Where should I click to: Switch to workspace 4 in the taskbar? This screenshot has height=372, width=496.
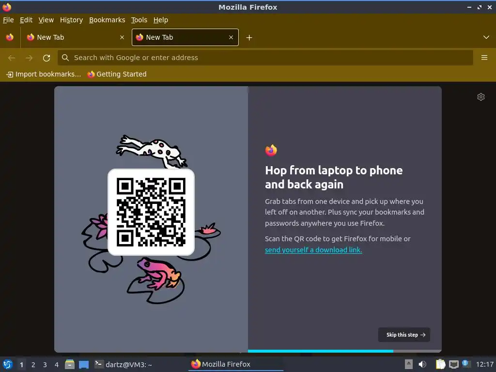click(57, 365)
